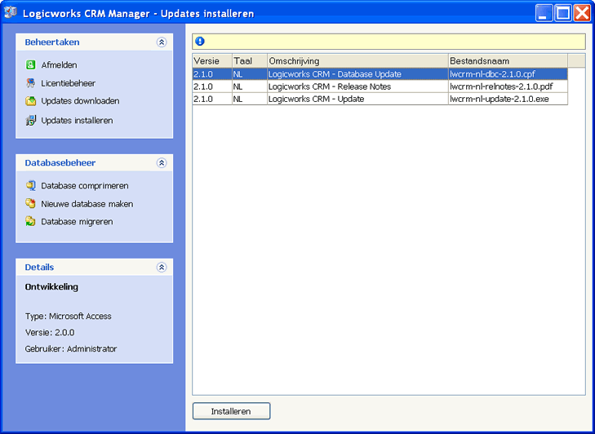
Task: Select the Logicworks CRM - Update row
Action: tap(380, 99)
